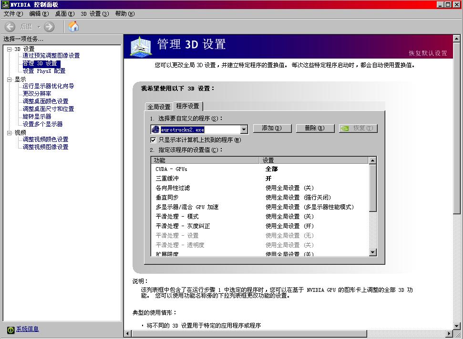Viewport: 463px width, 339px height.
Task: Collapse the 视频 tree node
Action: tap(9, 133)
